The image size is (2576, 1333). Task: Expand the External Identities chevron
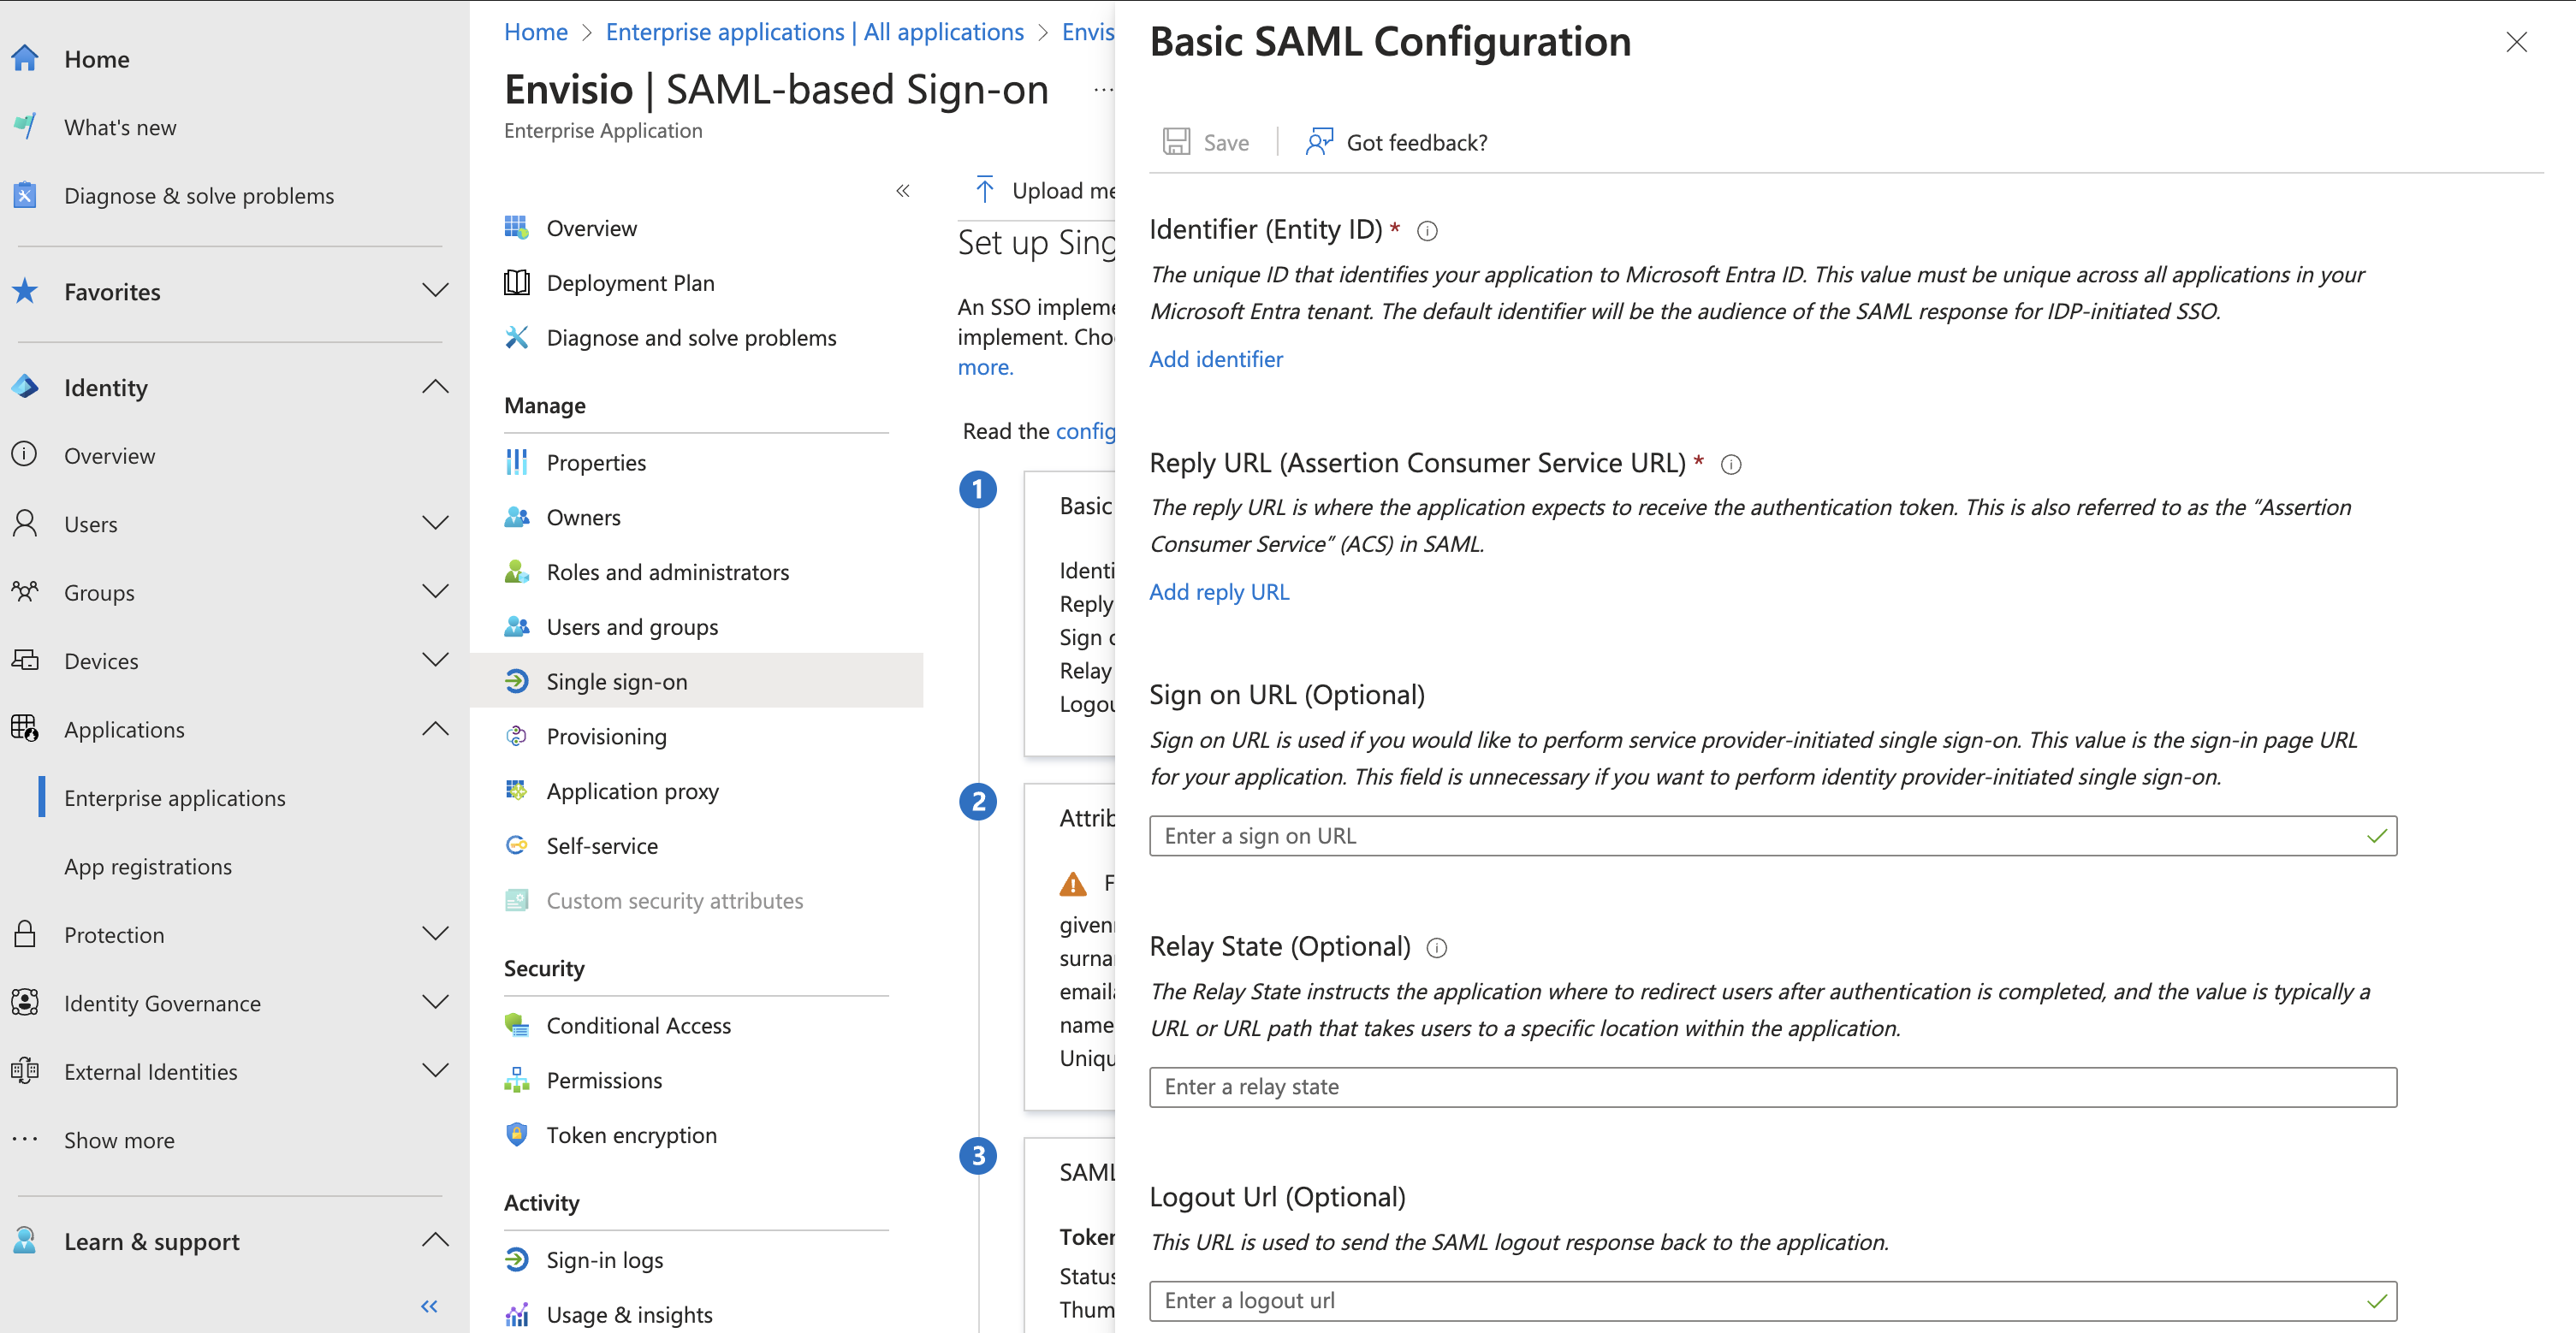435,1071
